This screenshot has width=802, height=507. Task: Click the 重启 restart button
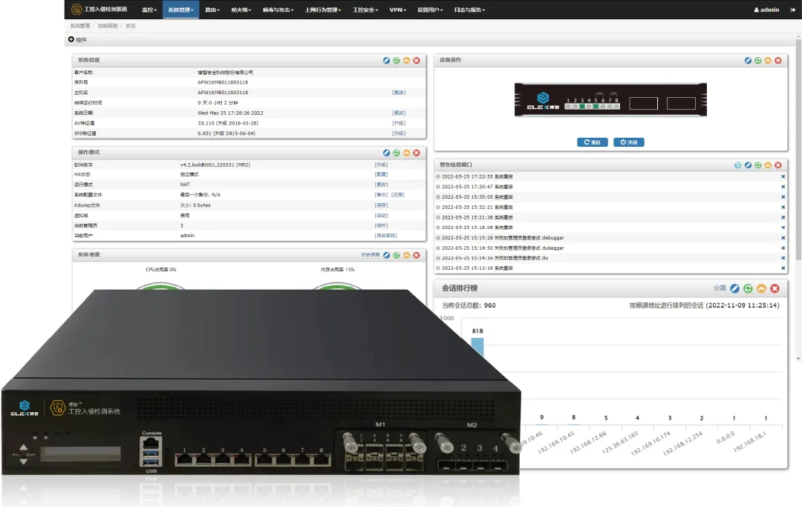click(x=593, y=142)
